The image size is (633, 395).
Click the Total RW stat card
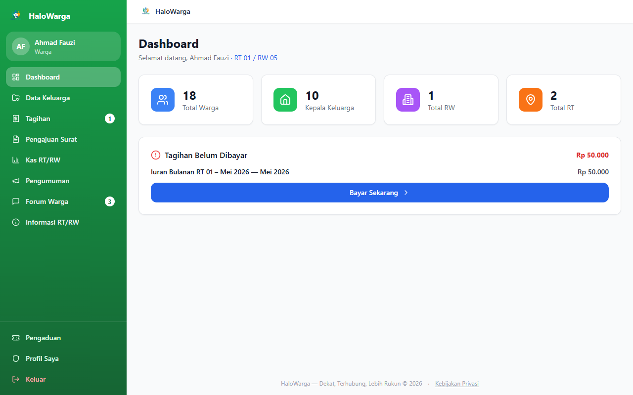click(441, 100)
